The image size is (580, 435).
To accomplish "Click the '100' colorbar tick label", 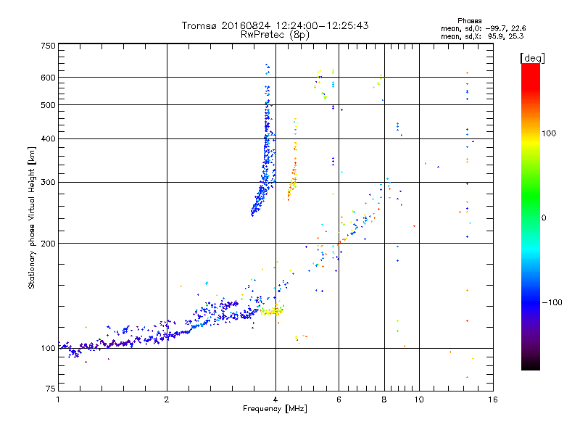I will tap(549, 133).
